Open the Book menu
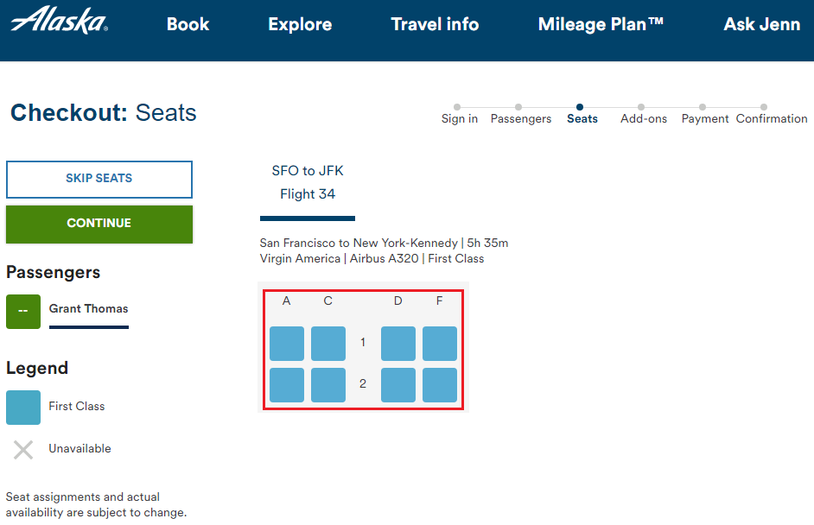The image size is (814, 525). [188, 24]
